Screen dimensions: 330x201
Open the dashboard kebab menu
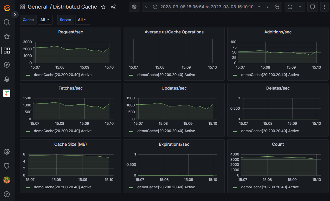324,7
